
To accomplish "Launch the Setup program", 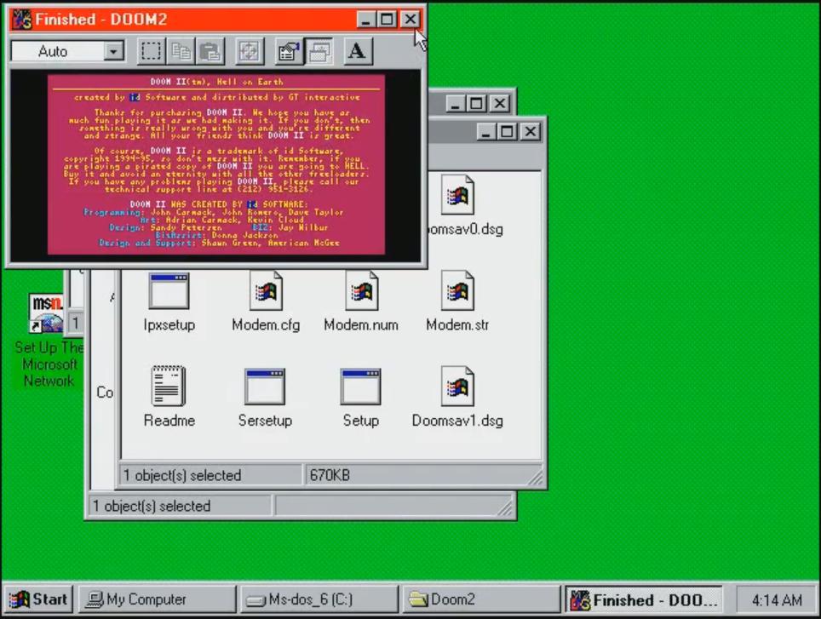I will click(360, 387).
